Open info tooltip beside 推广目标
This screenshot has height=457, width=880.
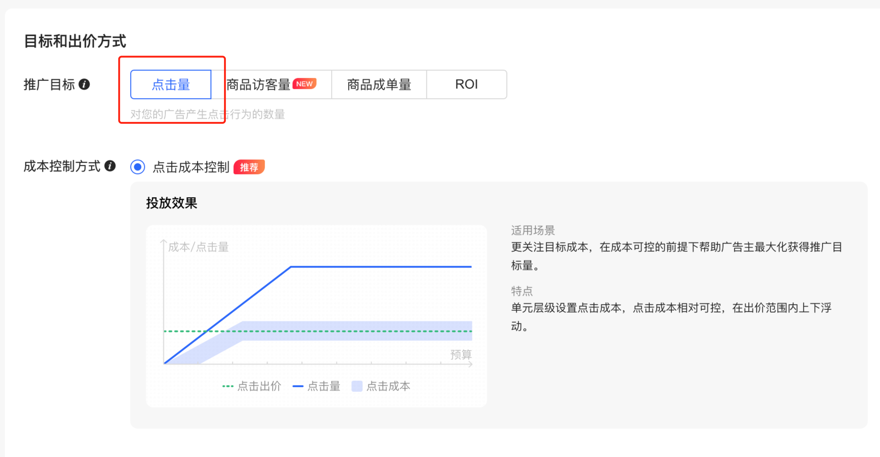[84, 84]
